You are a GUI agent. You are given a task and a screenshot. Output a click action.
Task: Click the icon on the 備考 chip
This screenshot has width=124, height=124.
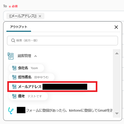14,96
